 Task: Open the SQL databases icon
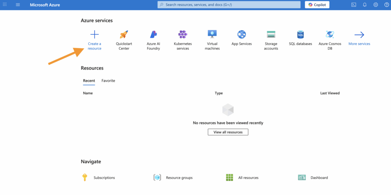coord(301,34)
